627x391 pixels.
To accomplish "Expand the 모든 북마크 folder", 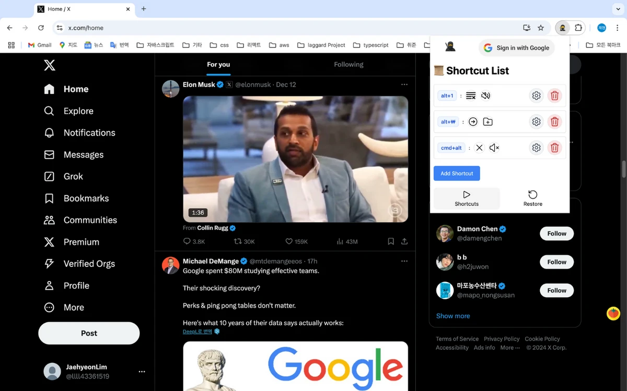I will pyautogui.click(x=603, y=45).
